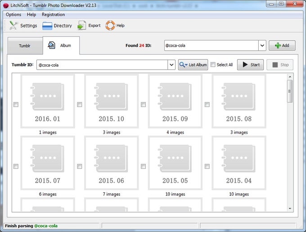Click the "4 images" caption
The image size is (306, 232).
pos(175,132)
